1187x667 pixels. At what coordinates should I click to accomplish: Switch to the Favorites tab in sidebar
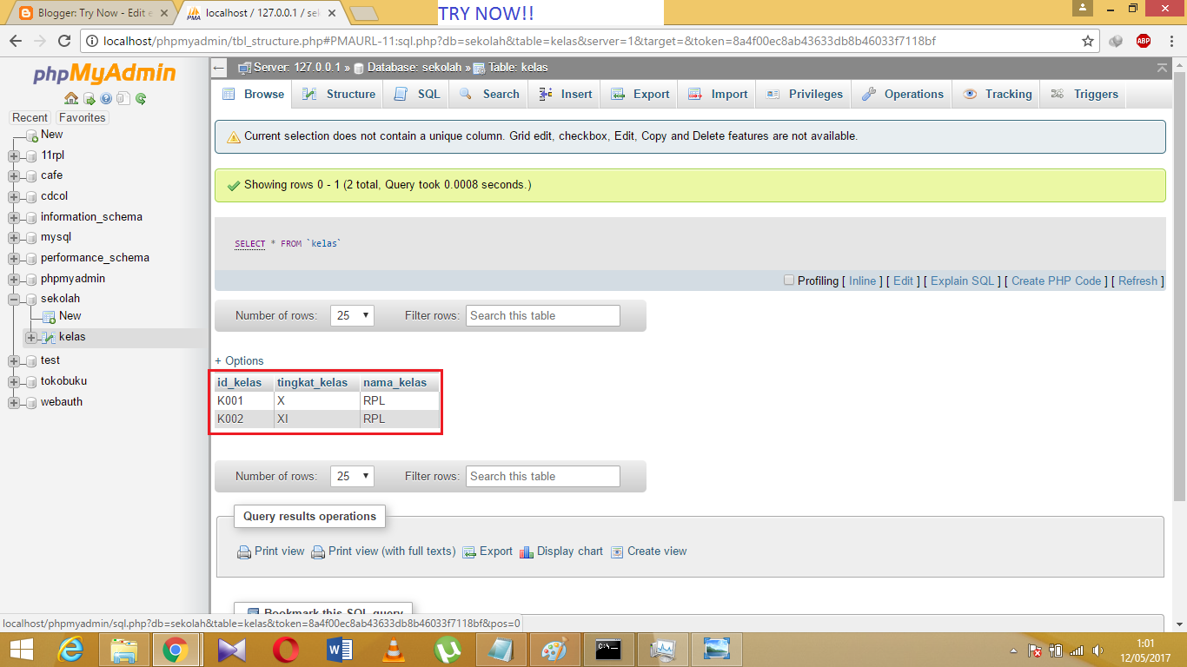[x=82, y=117]
